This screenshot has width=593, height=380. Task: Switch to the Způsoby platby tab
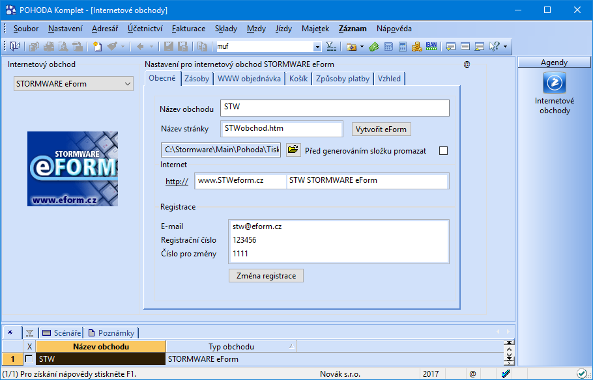(343, 79)
